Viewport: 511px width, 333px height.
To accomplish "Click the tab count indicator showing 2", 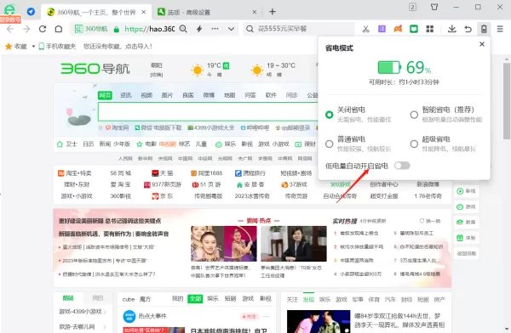I will coord(412,7).
